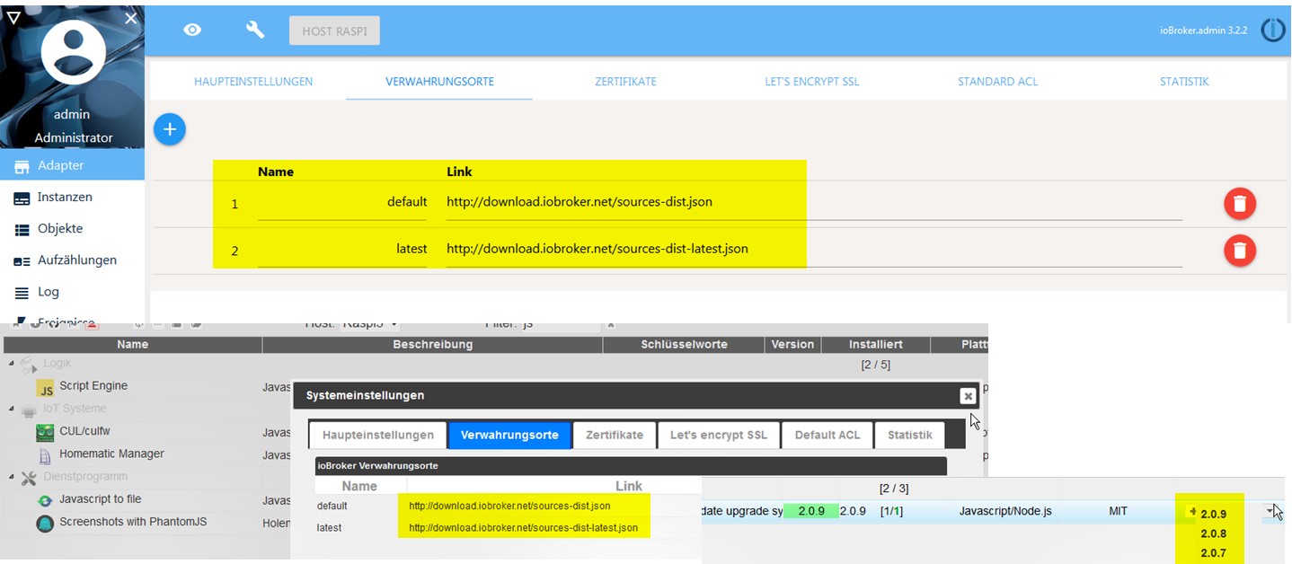The width and height of the screenshot is (1292, 564).
Task: Sort by the Installiert column header
Action: point(876,344)
